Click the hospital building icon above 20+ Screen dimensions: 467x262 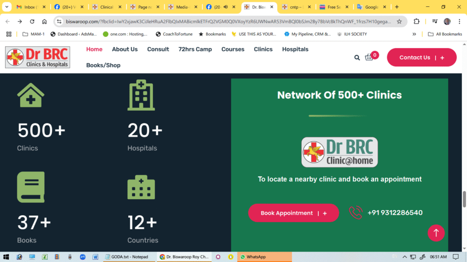click(x=141, y=95)
